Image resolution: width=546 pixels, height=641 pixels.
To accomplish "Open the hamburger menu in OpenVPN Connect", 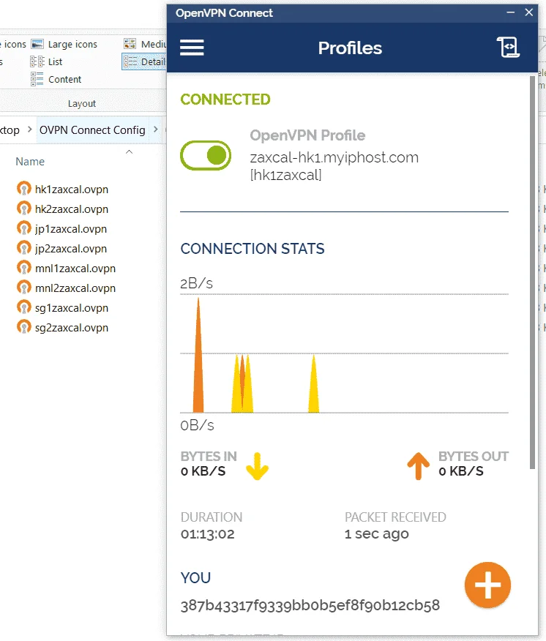I will coord(192,48).
